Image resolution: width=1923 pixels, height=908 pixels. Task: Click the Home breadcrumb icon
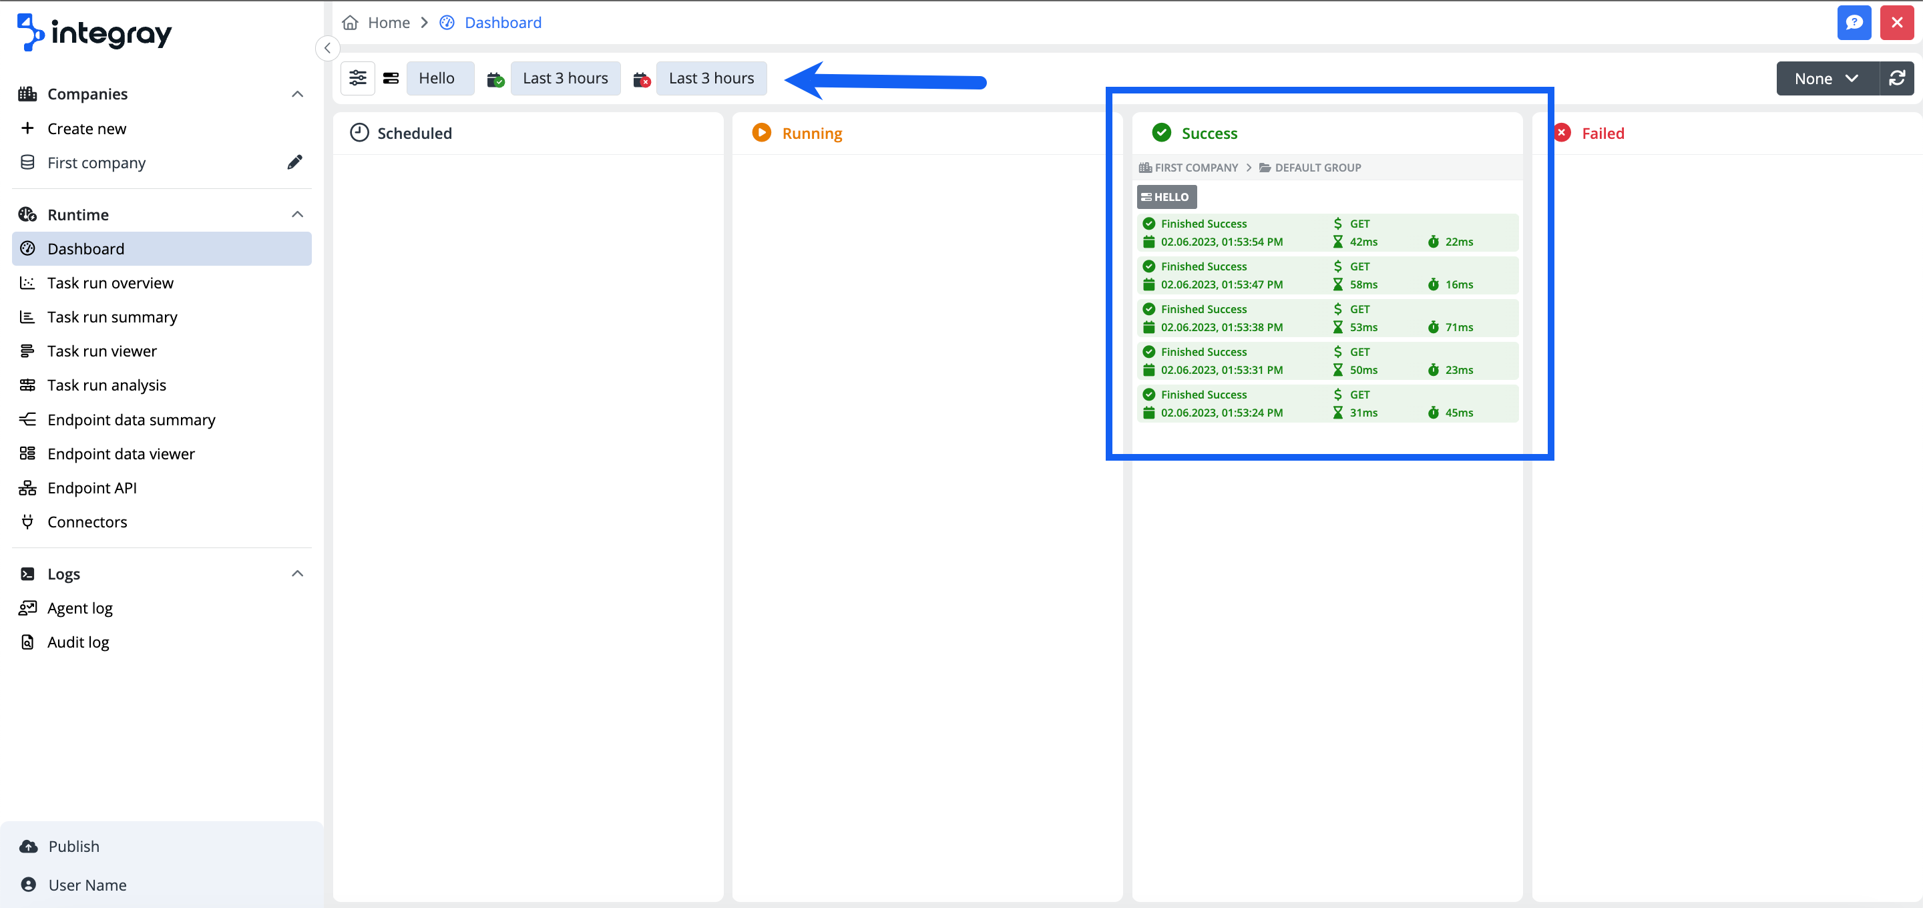pos(350,23)
